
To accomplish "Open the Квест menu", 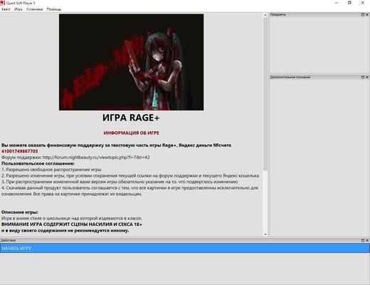I will 6,9.
